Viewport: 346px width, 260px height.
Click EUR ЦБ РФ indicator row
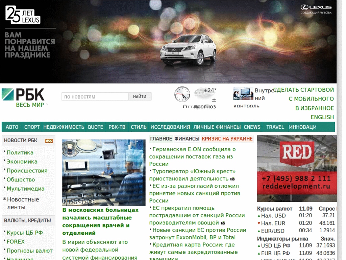pos(296,253)
